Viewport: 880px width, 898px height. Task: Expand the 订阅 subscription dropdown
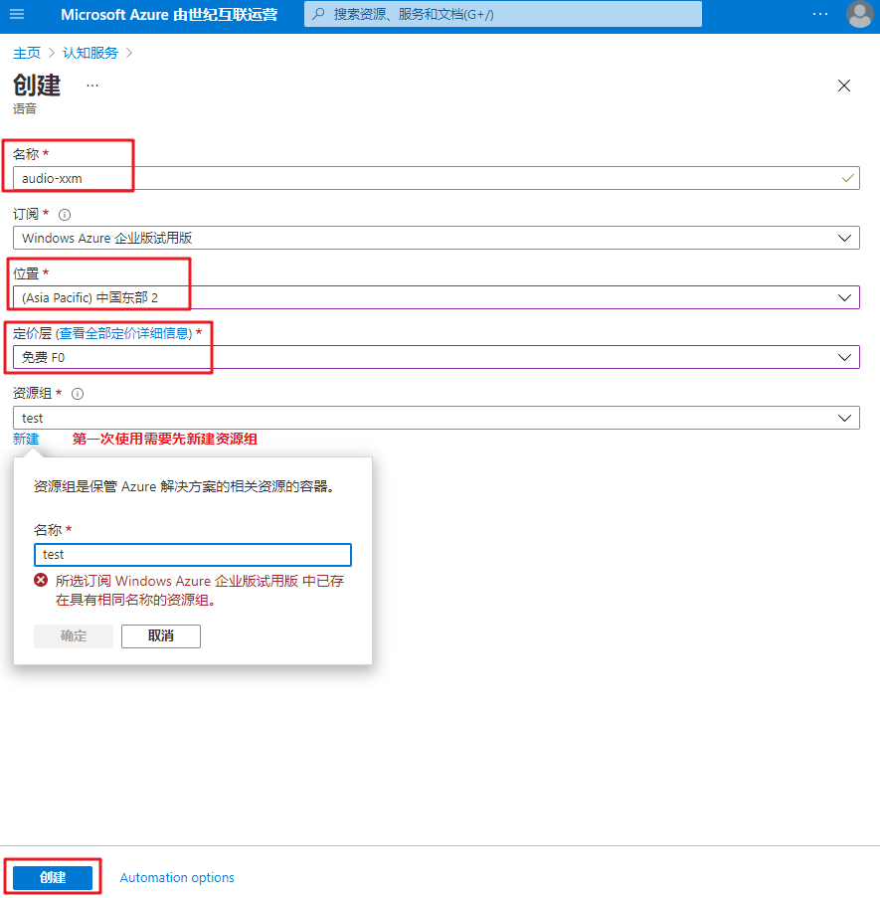pyautogui.click(x=437, y=238)
